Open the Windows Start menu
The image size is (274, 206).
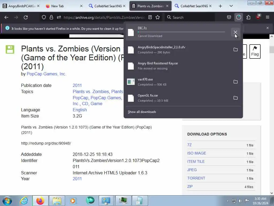[x=7, y=201]
